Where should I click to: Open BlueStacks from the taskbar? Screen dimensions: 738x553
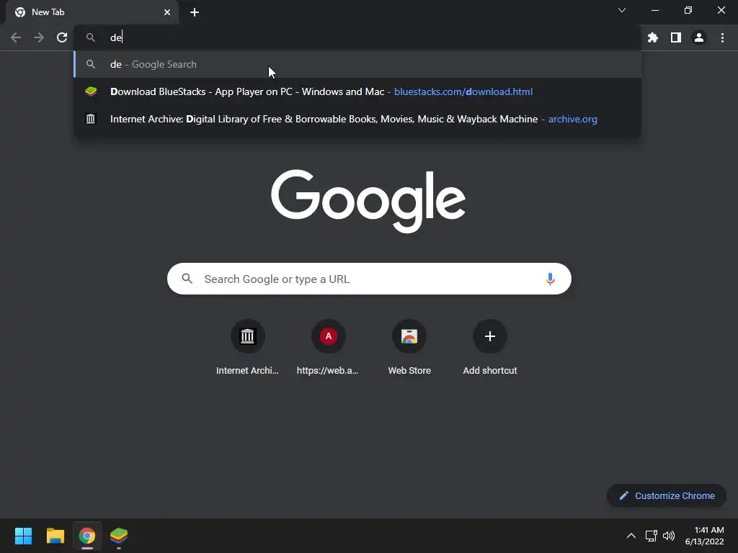pos(119,536)
